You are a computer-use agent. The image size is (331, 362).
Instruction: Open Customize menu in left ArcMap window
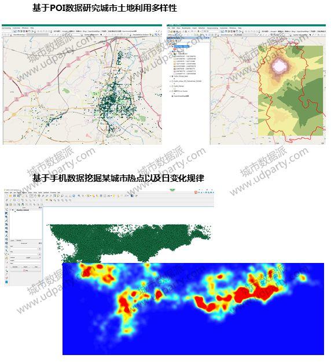click(x=16, y=28)
